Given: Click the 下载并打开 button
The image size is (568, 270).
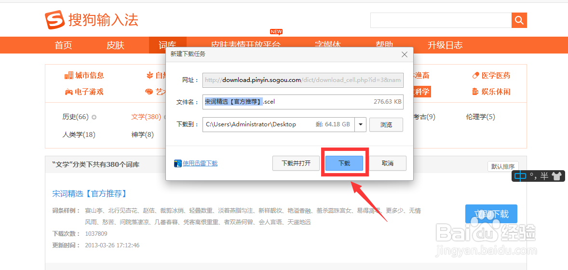Looking at the screenshot, I should tap(296, 163).
